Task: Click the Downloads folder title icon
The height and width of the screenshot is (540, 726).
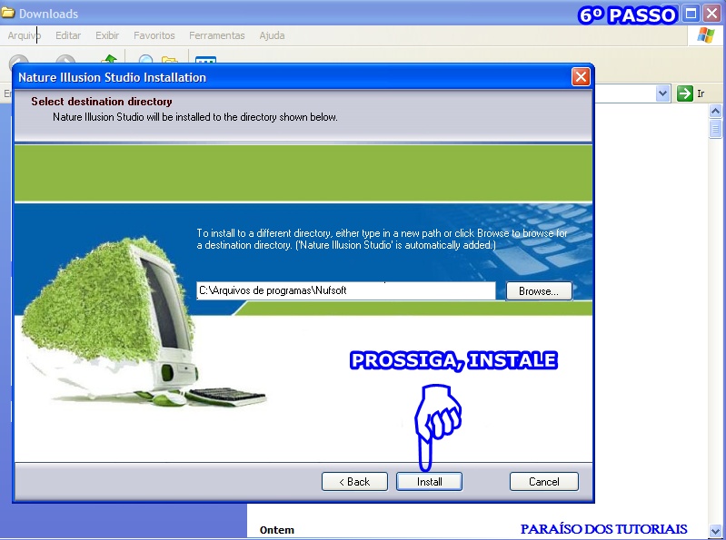Action: pyautogui.click(x=8, y=13)
